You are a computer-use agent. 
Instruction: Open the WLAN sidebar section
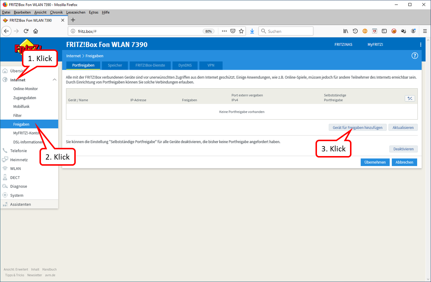point(15,169)
